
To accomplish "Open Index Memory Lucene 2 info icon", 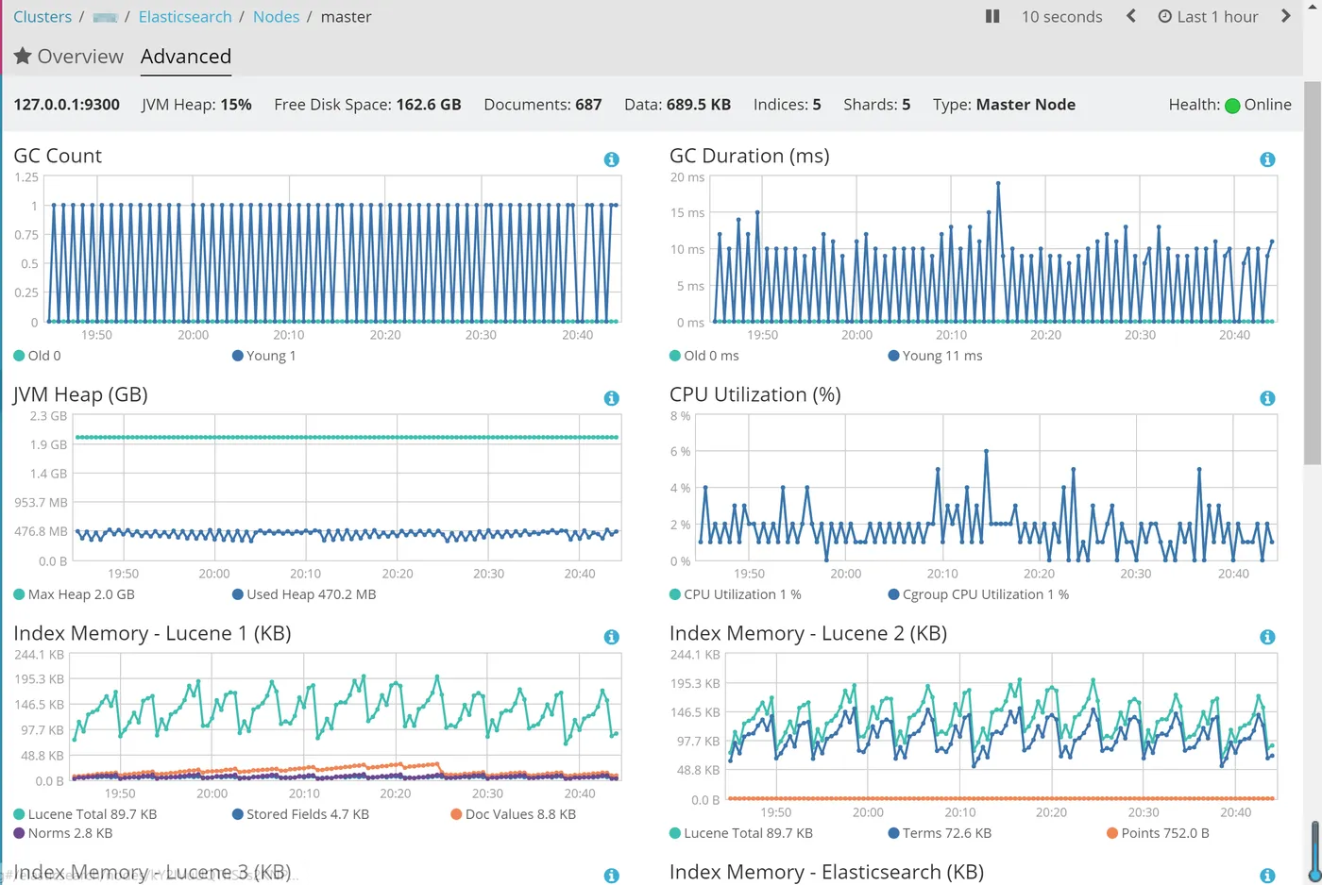I will 1267,637.
